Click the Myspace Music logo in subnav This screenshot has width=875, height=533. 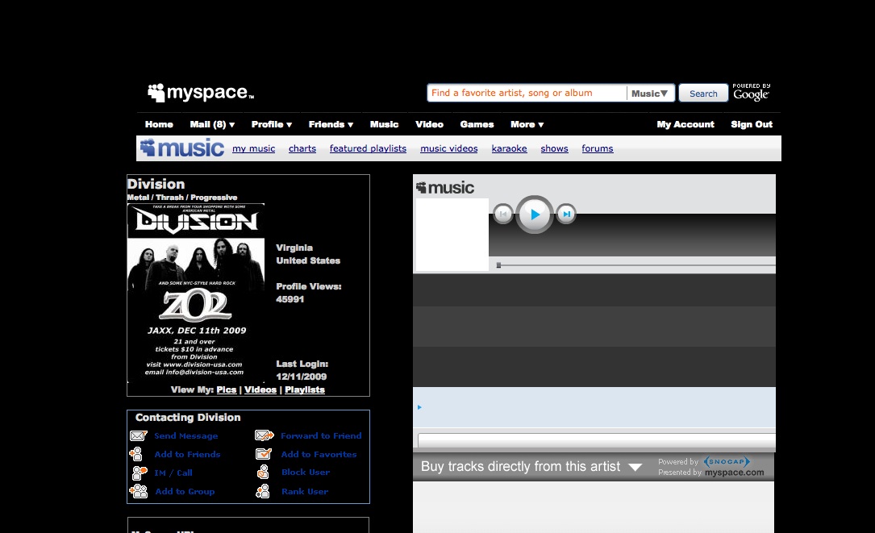point(182,148)
